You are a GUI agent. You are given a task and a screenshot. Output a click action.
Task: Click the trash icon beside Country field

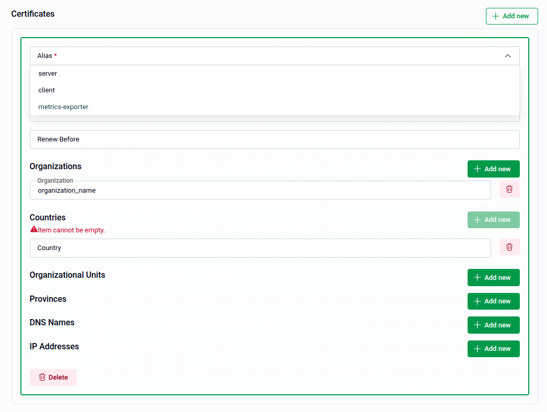tap(509, 247)
